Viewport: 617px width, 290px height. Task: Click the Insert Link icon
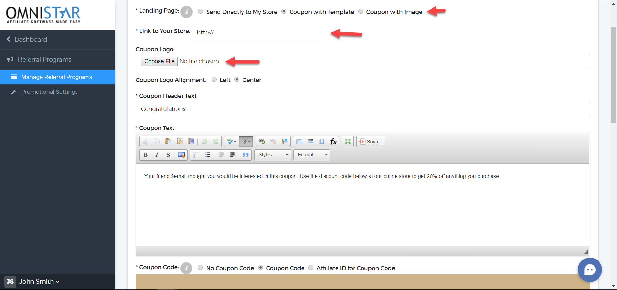tap(262, 141)
